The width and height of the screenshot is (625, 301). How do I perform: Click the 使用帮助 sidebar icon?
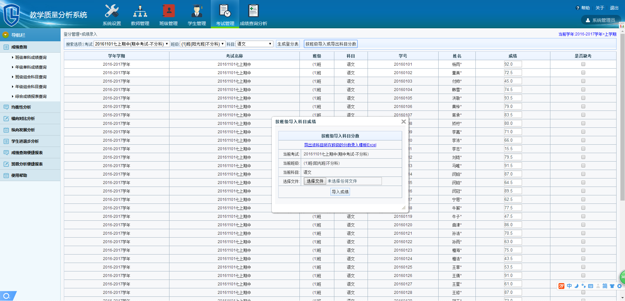[6, 175]
